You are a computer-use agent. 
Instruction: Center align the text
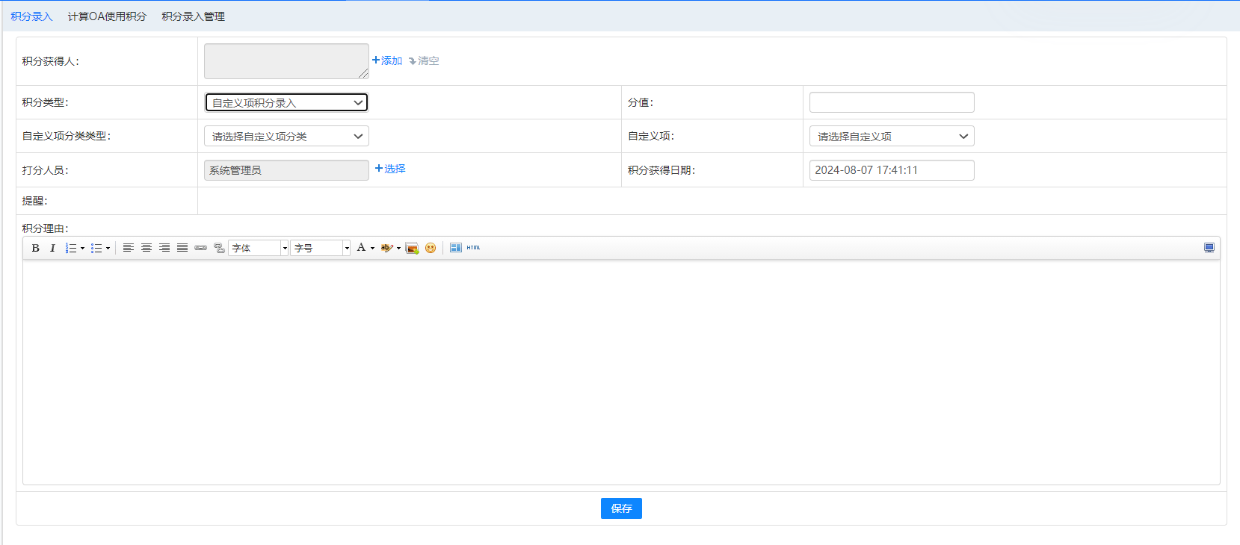(x=146, y=248)
